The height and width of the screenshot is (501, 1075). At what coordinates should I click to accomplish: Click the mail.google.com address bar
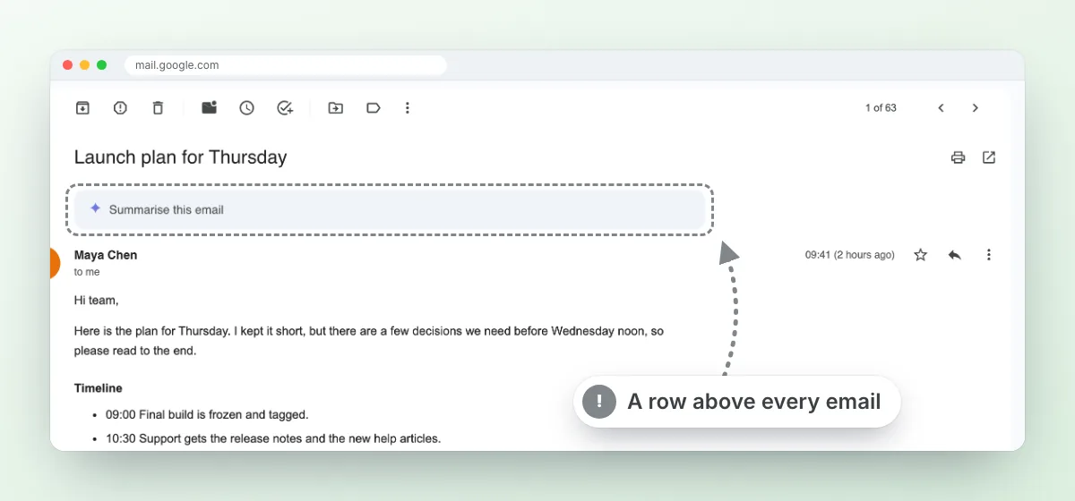click(x=286, y=65)
